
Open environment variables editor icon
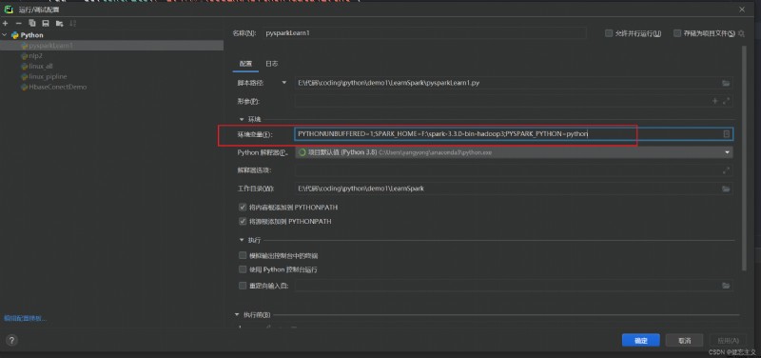[x=727, y=134]
